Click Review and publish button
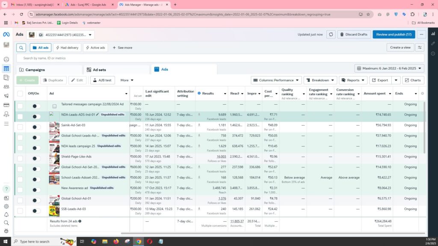 click(x=394, y=35)
